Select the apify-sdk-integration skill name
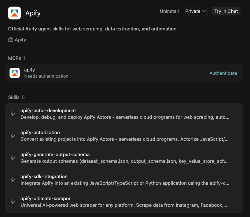The height and width of the screenshot is (217, 250). 44,177
